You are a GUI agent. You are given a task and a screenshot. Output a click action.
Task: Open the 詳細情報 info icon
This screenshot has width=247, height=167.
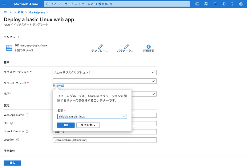(x=149, y=47)
